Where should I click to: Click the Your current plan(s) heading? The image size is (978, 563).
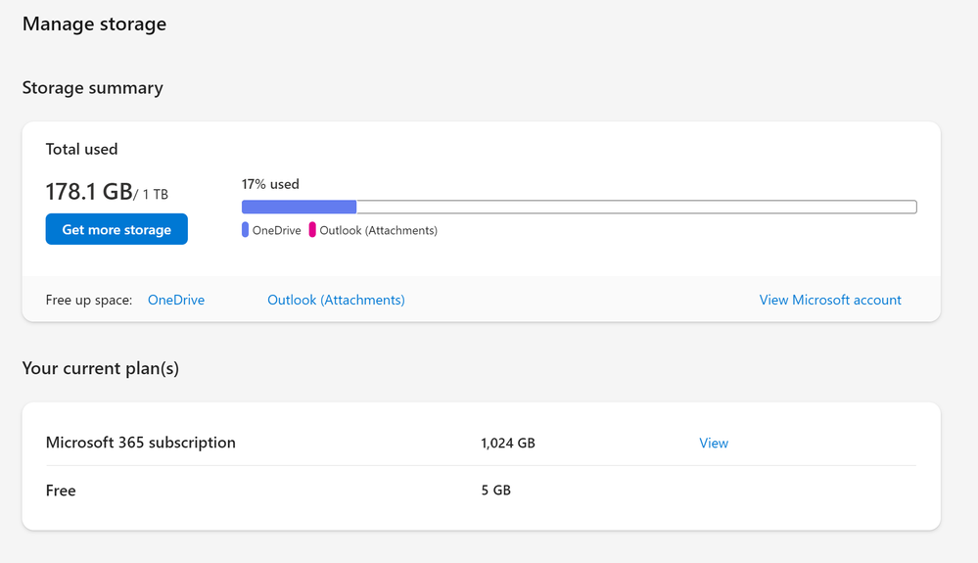(x=100, y=368)
